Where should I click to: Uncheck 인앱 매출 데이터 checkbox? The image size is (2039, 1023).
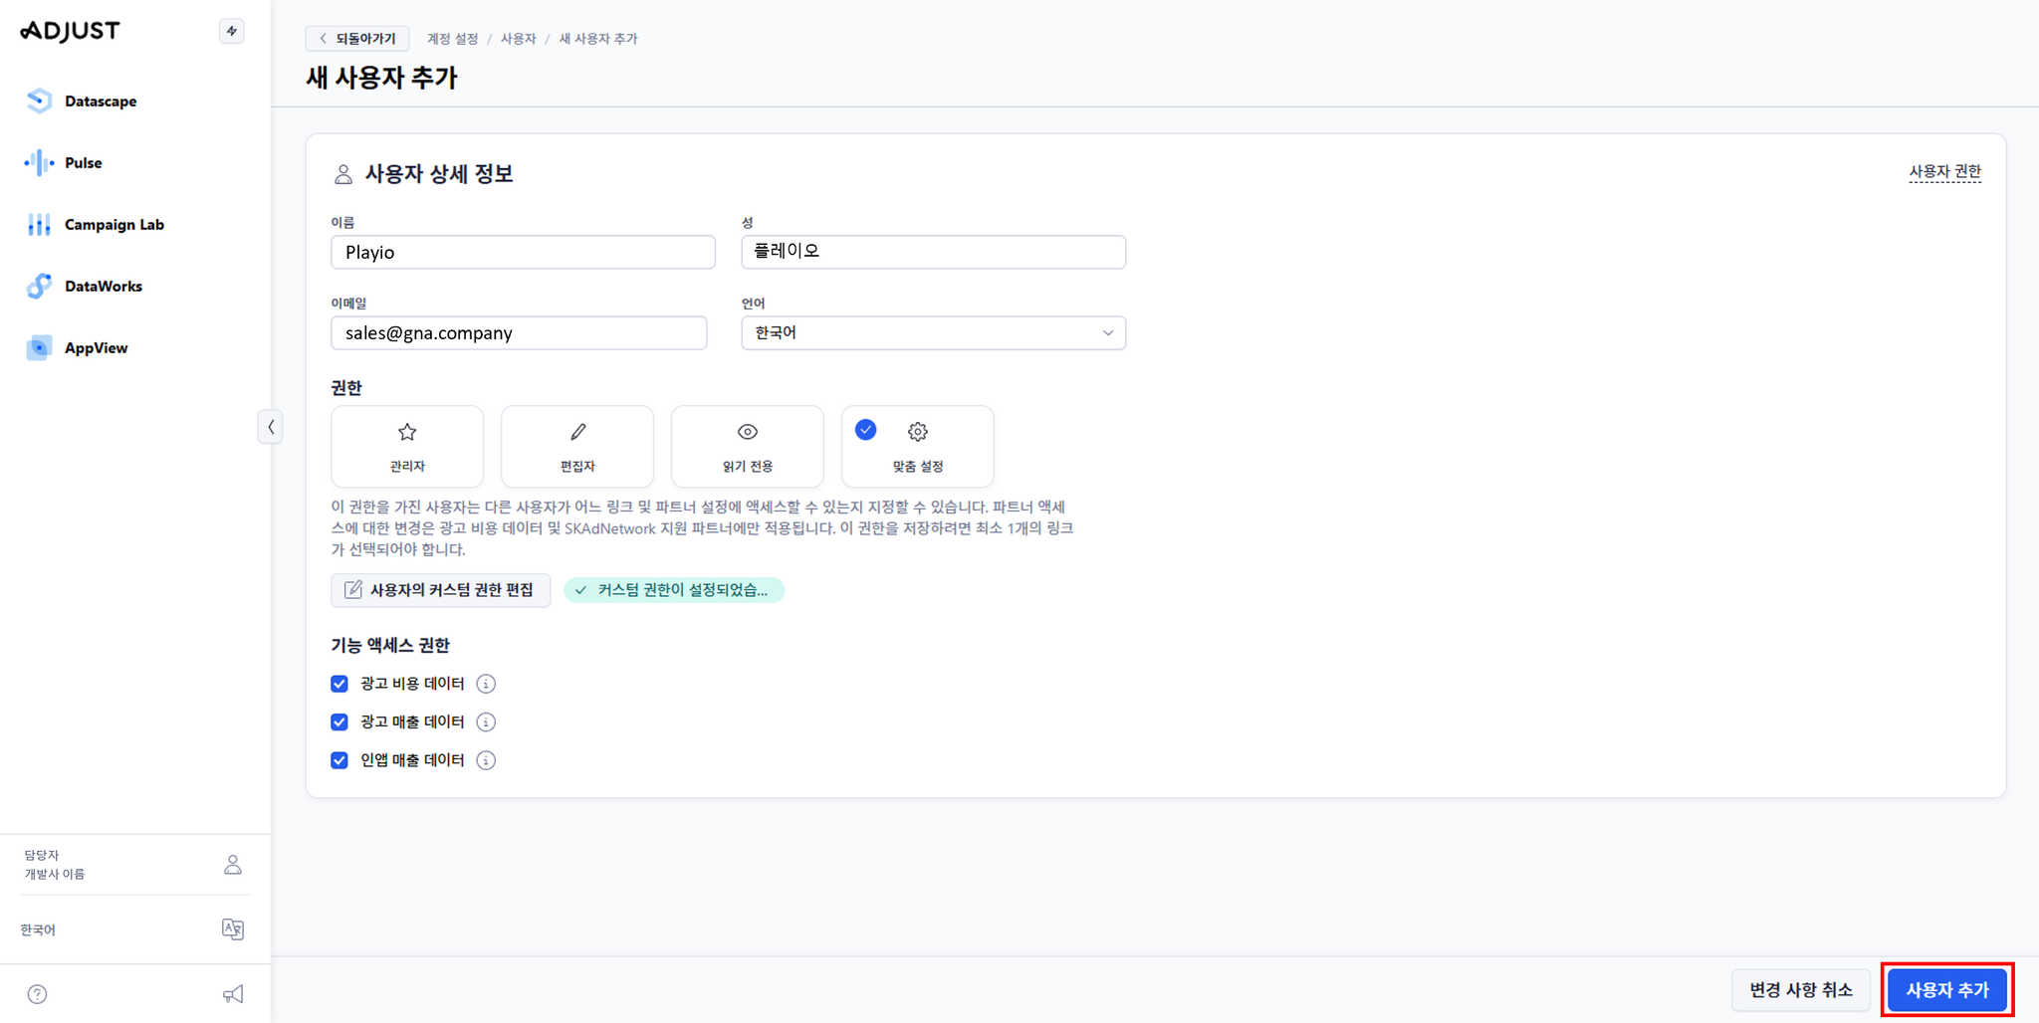pos(340,760)
